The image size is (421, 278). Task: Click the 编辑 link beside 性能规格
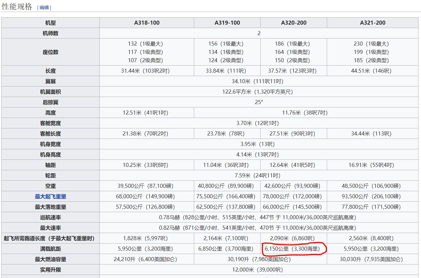coord(44,8)
